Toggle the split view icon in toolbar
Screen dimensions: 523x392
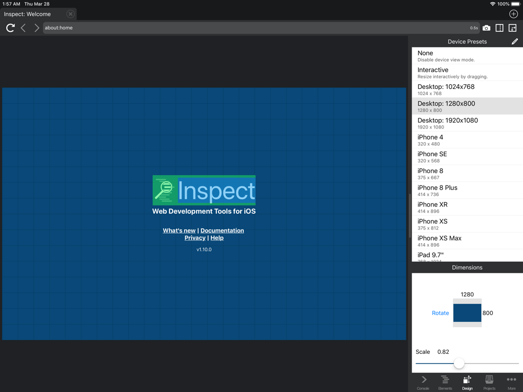pyautogui.click(x=499, y=28)
